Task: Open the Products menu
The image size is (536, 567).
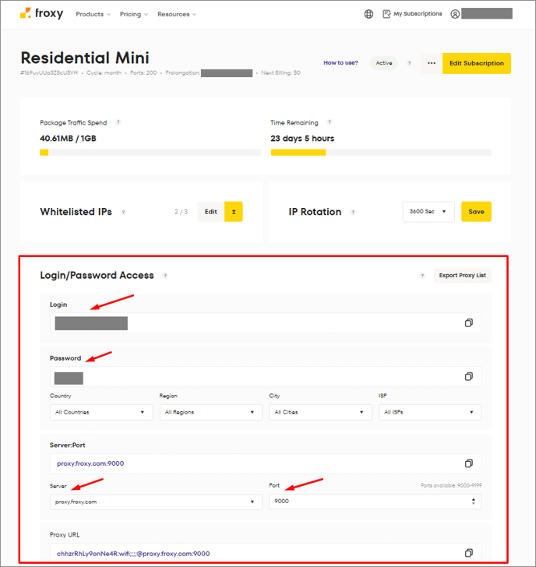Action: [x=93, y=14]
